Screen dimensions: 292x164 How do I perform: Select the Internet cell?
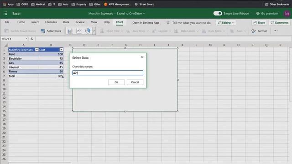(23, 67)
